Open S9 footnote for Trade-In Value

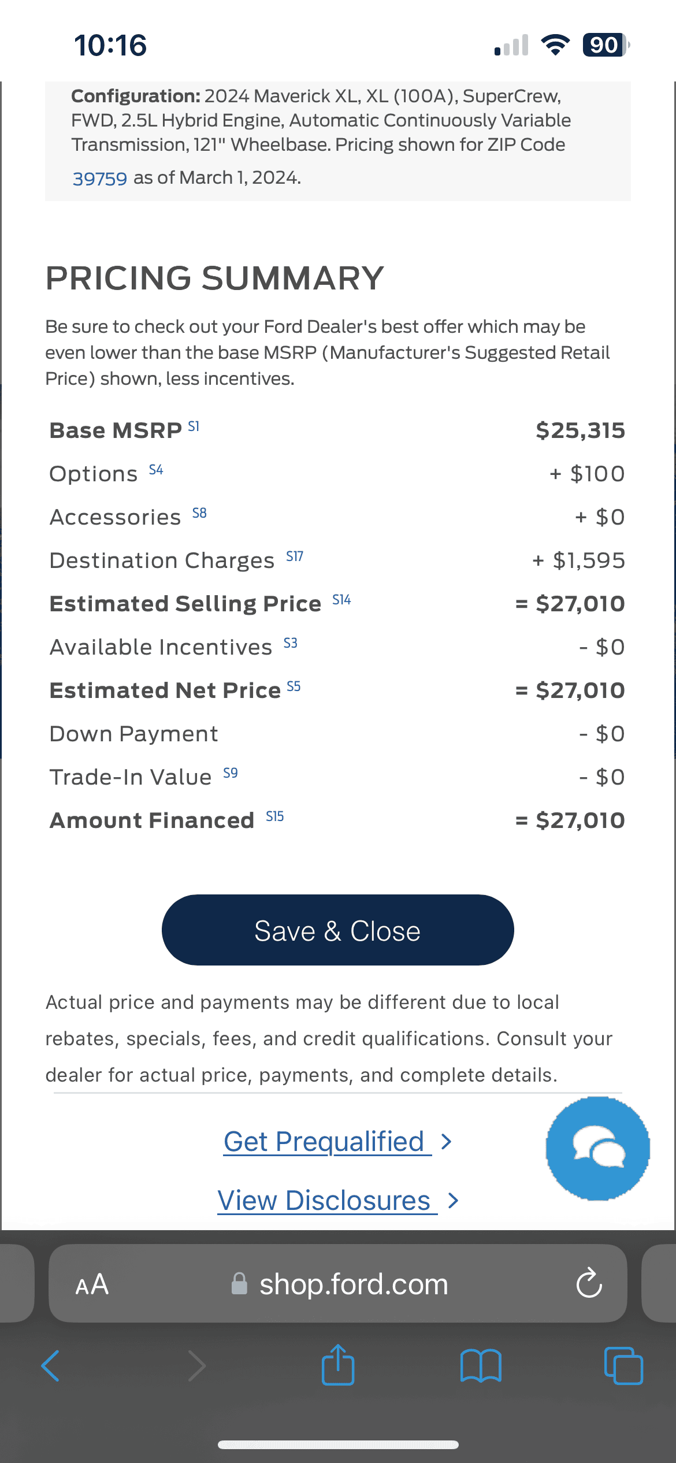pos(231,774)
